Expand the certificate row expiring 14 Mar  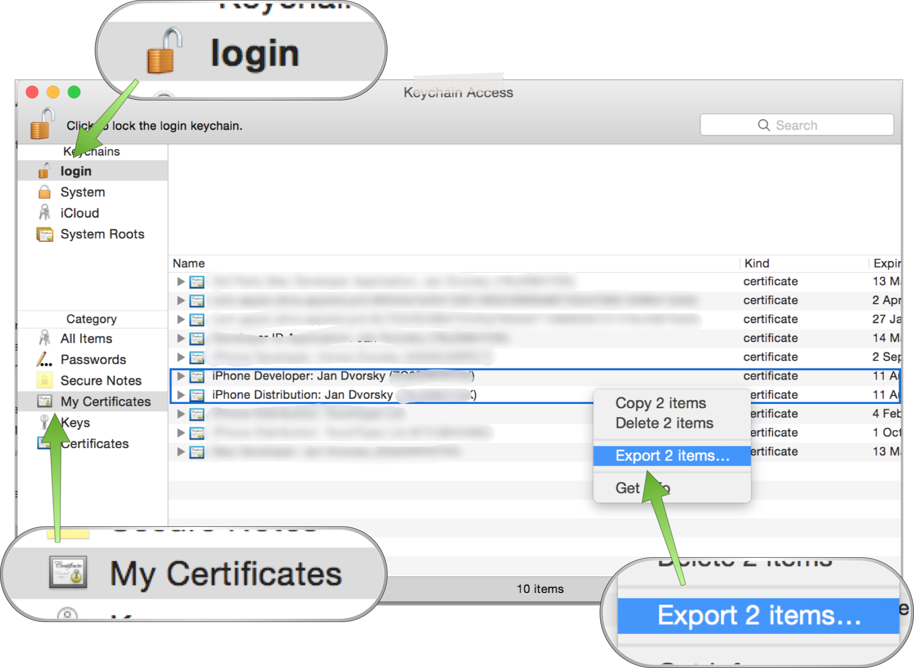pos(181,338)
